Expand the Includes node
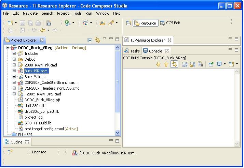Viewport: 244px width, 168px height. tap(14, 54)
